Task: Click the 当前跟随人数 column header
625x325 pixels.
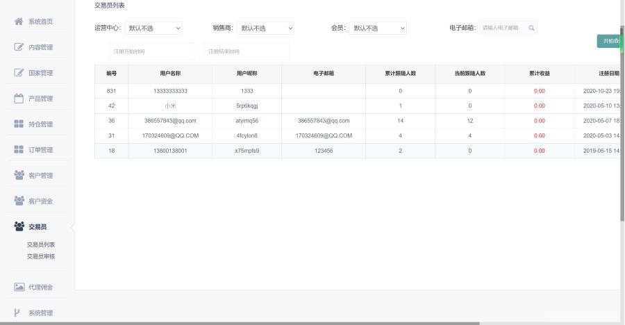Action: coord(470,74)
